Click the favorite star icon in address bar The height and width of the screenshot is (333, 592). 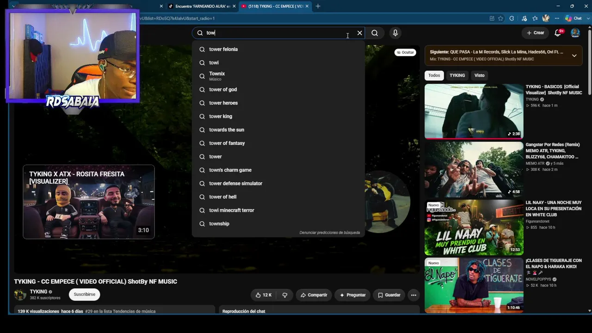(x=500, y=18)
